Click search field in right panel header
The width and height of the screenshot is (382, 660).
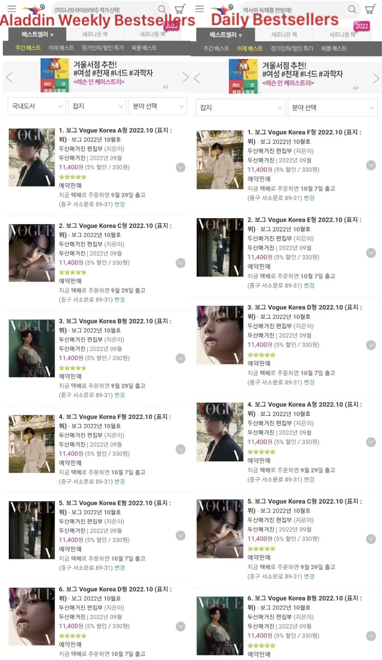[x=292, y=10]
